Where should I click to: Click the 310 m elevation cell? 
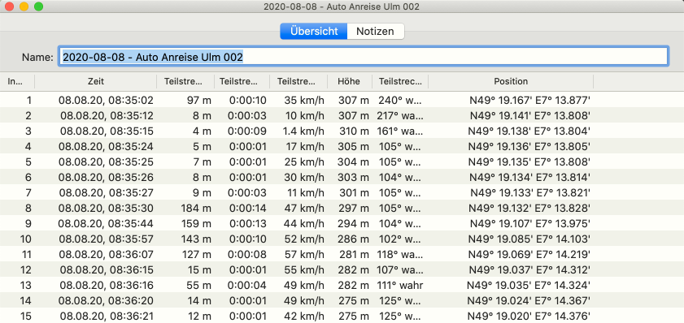click(353, 131)
